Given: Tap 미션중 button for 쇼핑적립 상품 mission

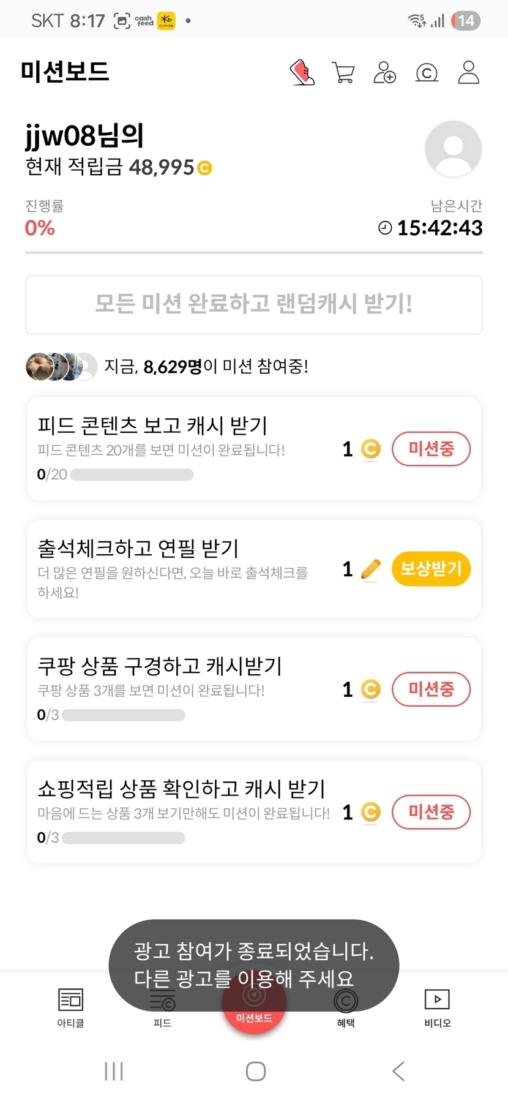Looking at the screenshot, I should (431, 812).
